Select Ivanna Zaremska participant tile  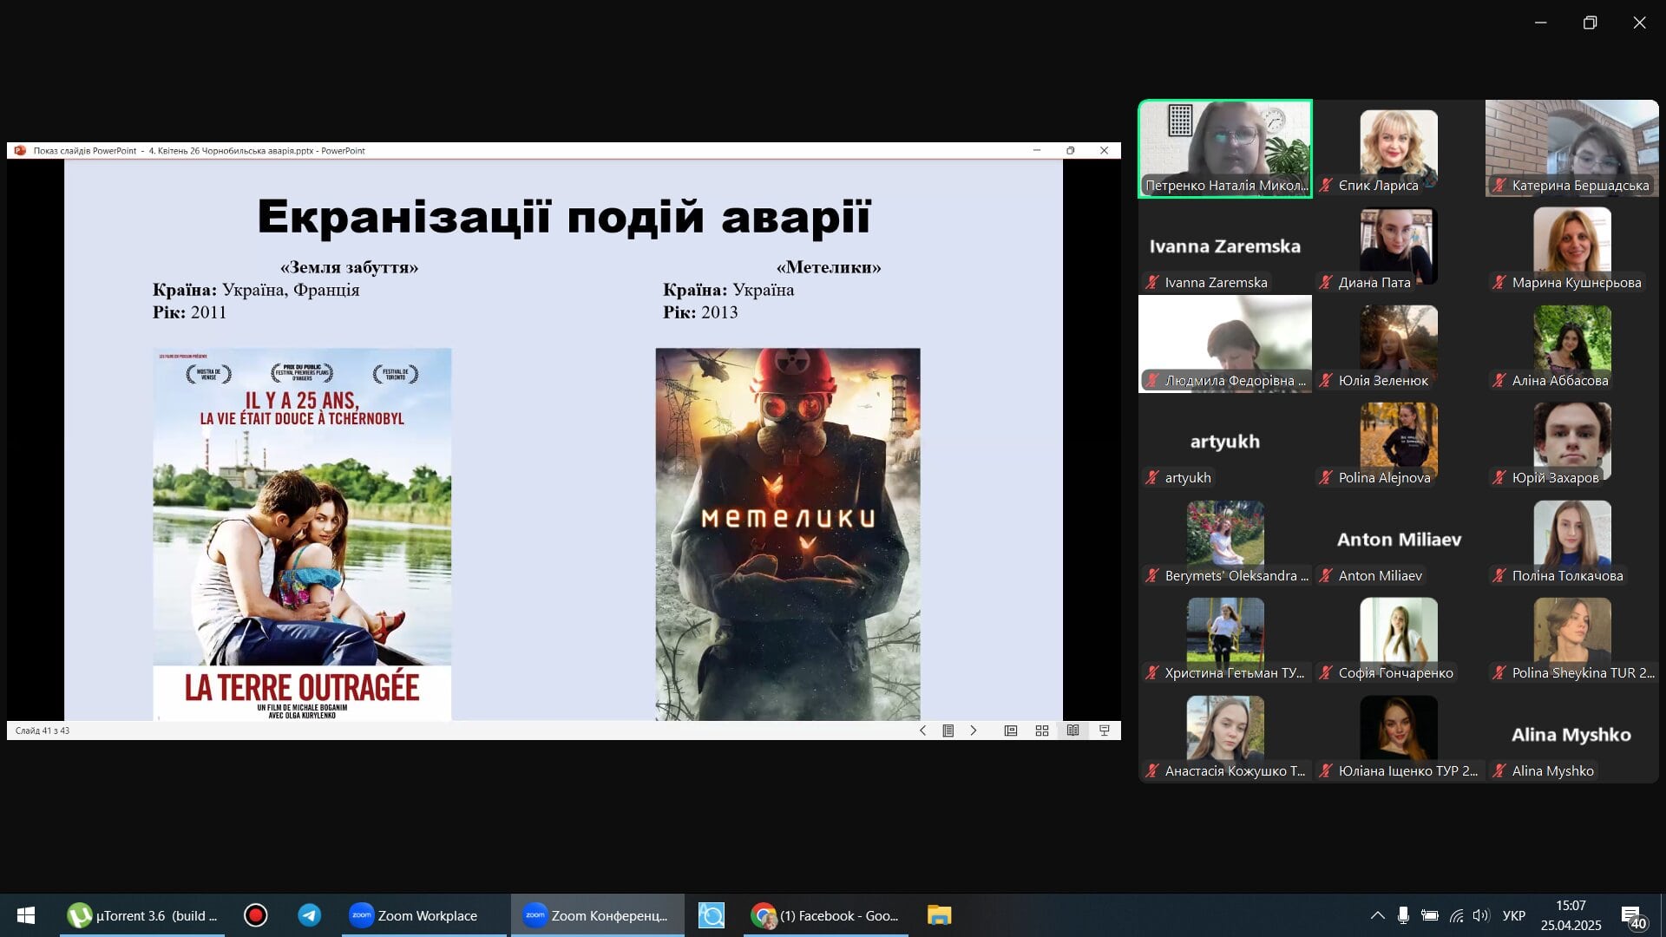click(x=1225, y=246)
